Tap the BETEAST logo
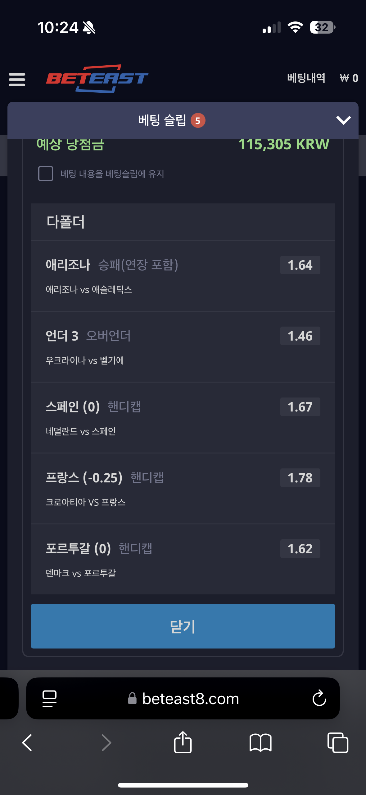The image size is (366, 795). click(x=97, y=79)
